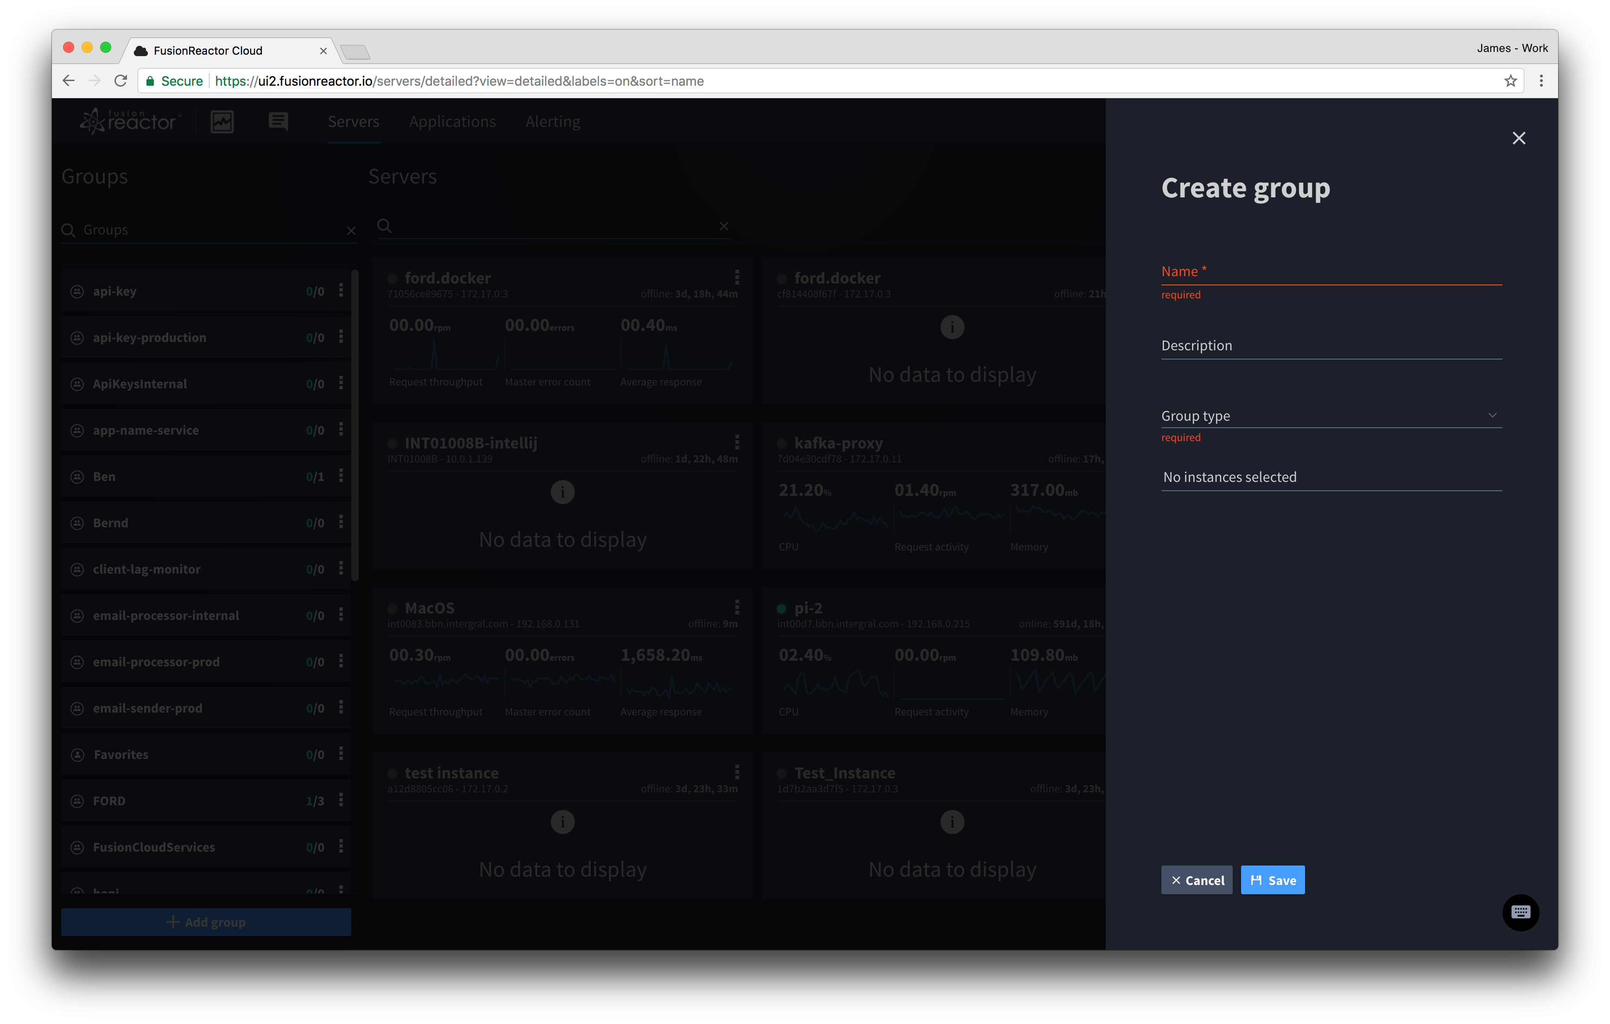The height and width of the screenshot is (1024, 1610).
Task: Save the new group
Action: 1272,879
